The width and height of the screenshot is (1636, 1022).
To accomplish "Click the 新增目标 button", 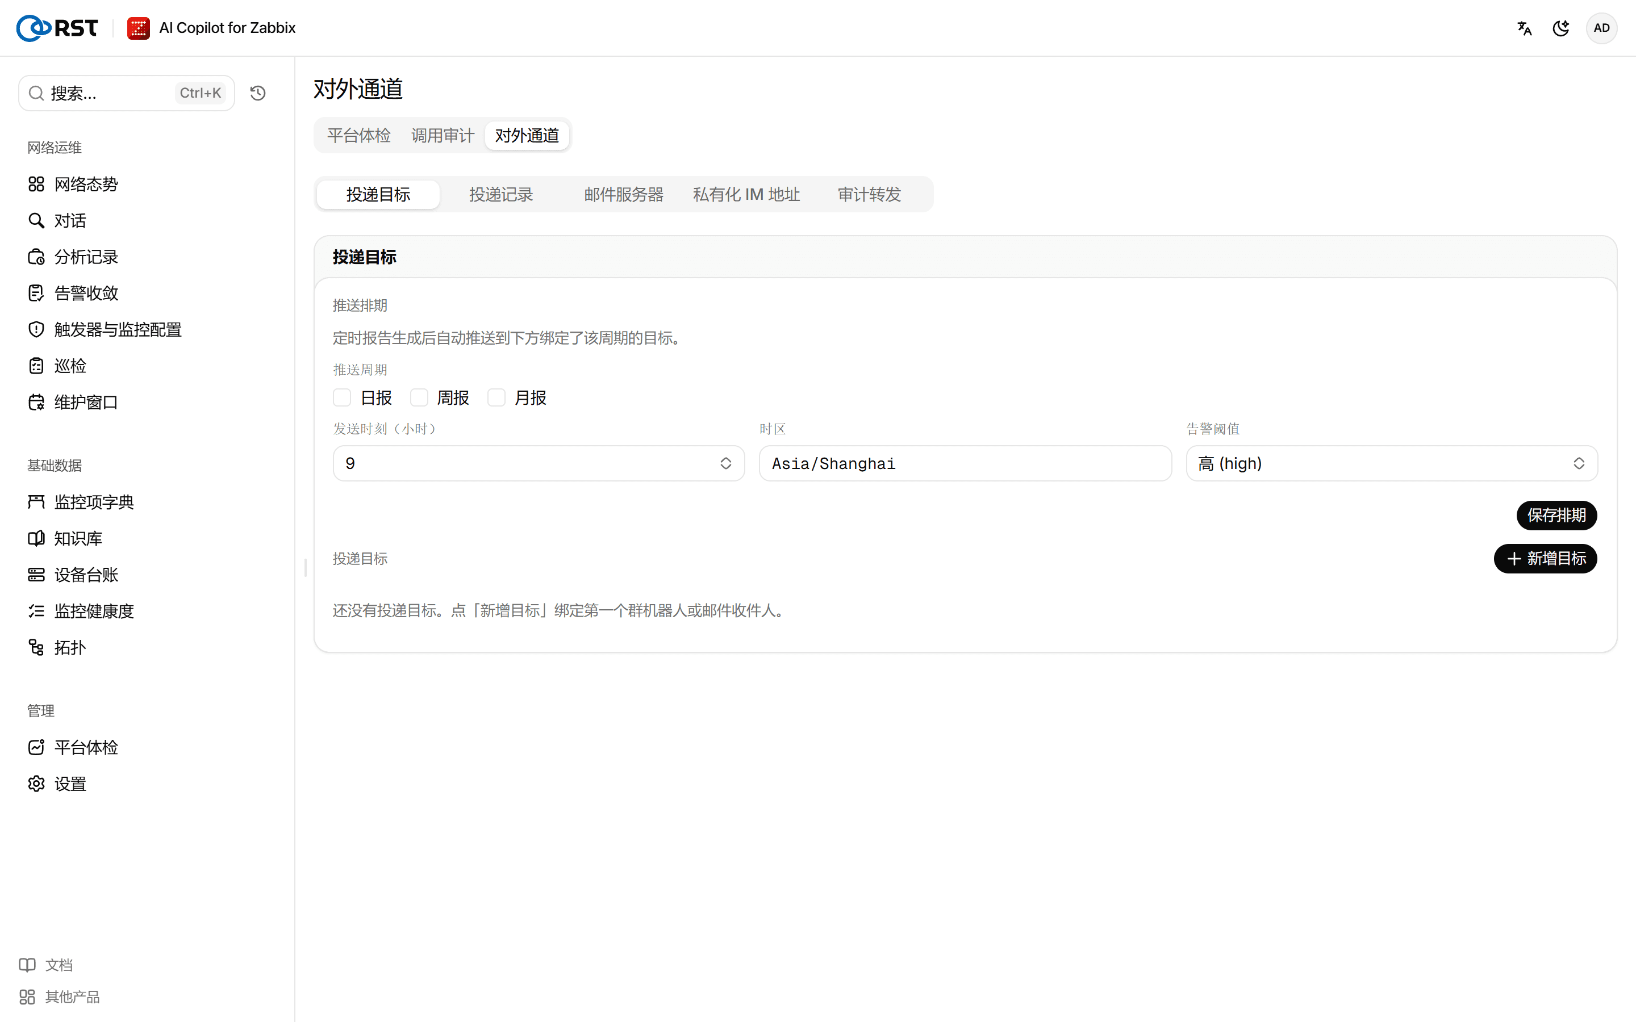I will (x=1546, y=558).
